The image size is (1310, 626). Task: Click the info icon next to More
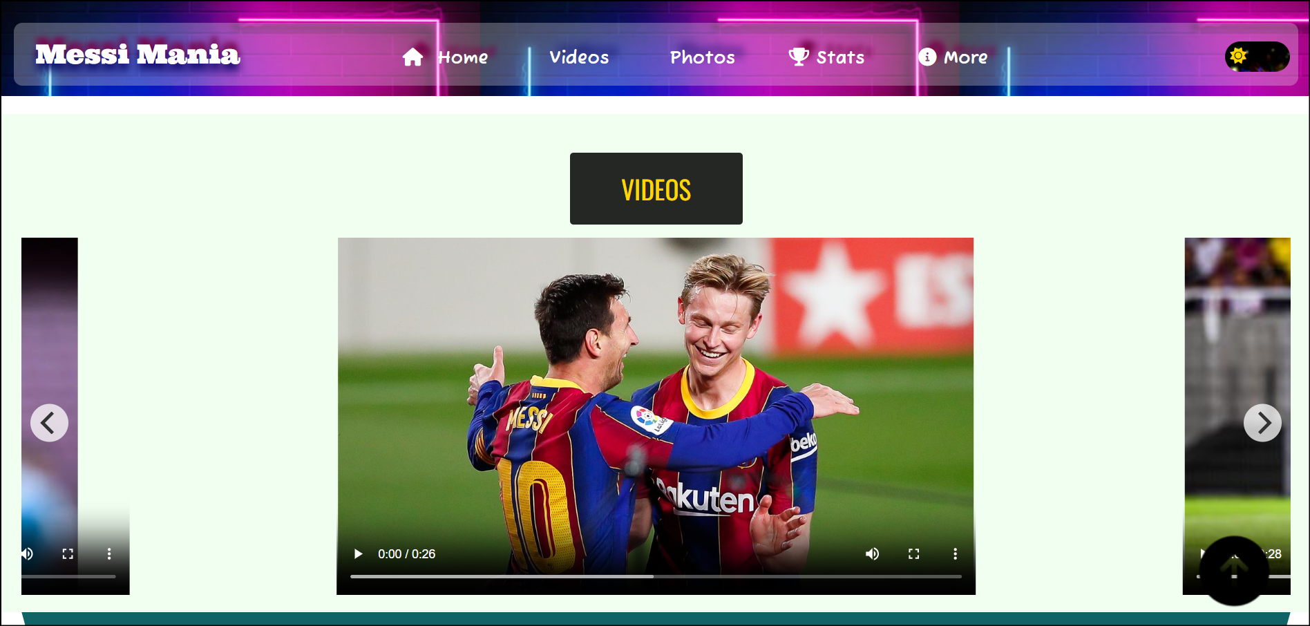pos(927,57)
